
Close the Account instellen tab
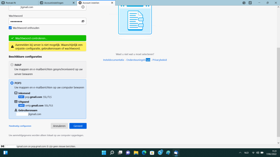(x=112, y=3)
